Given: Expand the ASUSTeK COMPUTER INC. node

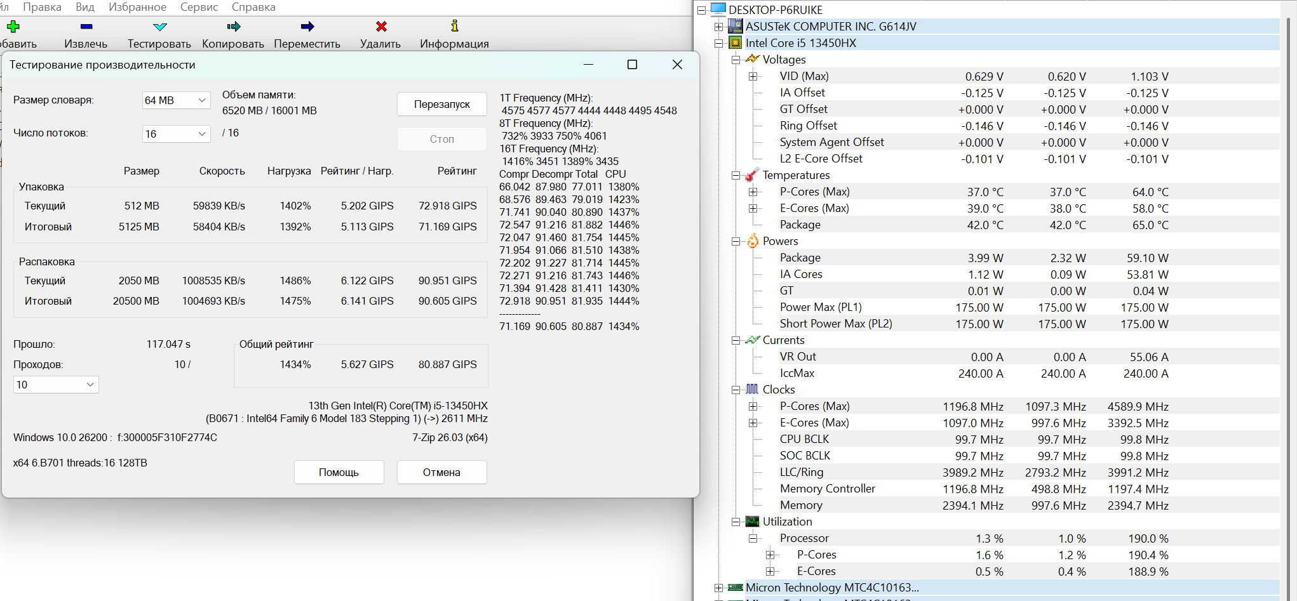Looking at the screenshot, I should click(718, 27).
